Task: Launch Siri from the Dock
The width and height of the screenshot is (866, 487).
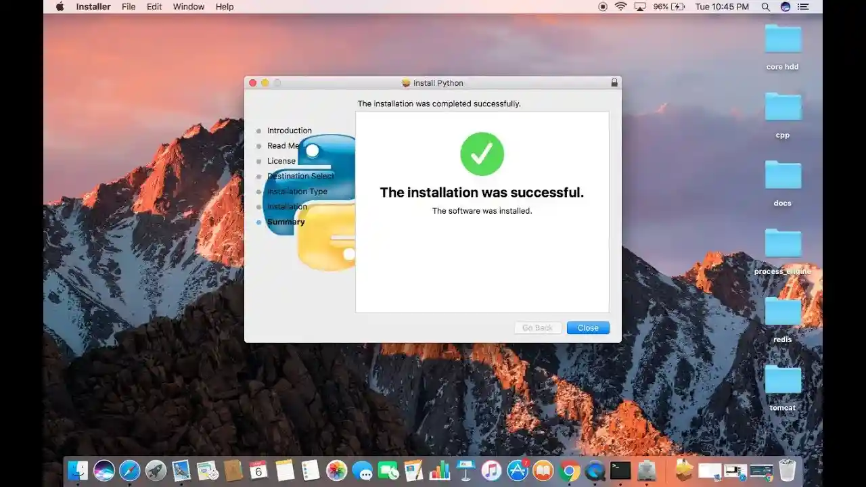Action: [x=104, y=470]
